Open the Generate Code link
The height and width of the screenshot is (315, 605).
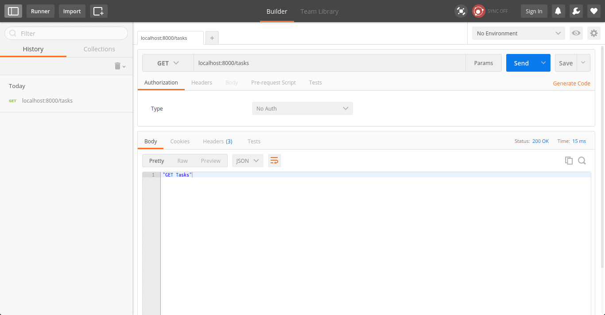click(x=571, y=83)
